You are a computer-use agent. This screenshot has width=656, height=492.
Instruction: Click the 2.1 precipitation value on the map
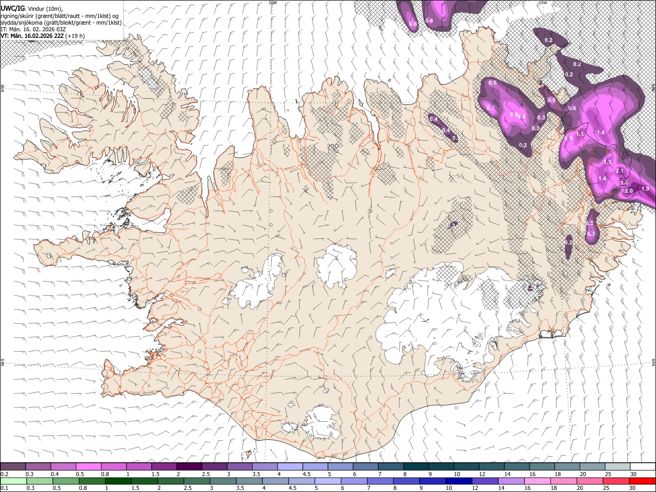click(x=620, y=171)
